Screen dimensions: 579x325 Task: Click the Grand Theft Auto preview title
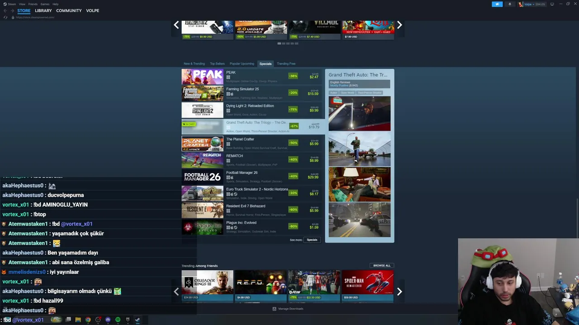[x=358, y=75]
